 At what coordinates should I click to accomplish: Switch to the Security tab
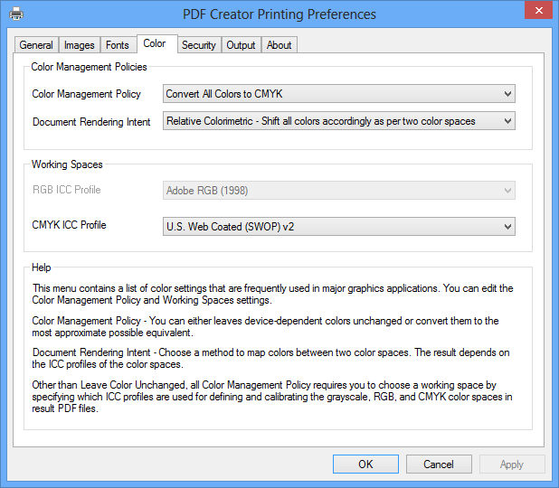point(199,45)
